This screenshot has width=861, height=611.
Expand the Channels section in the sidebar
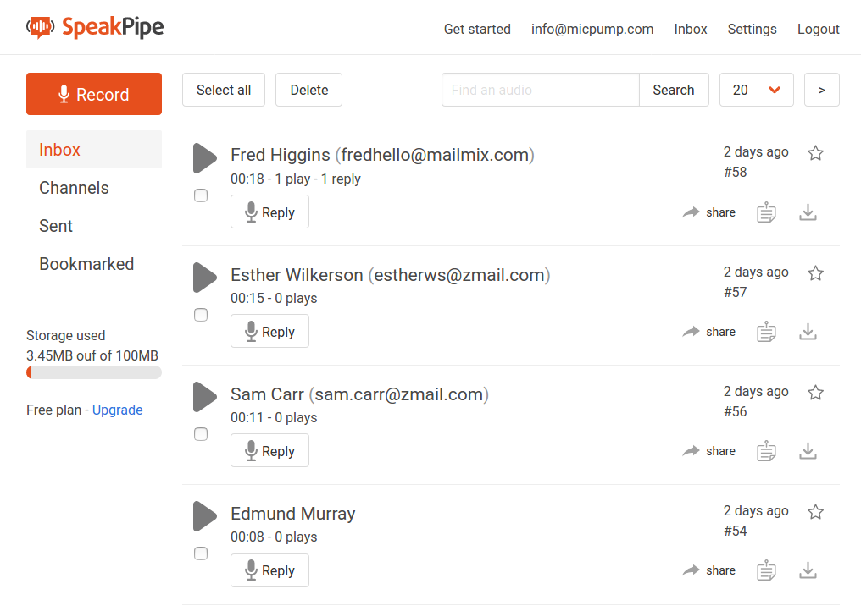coord(74,188)
